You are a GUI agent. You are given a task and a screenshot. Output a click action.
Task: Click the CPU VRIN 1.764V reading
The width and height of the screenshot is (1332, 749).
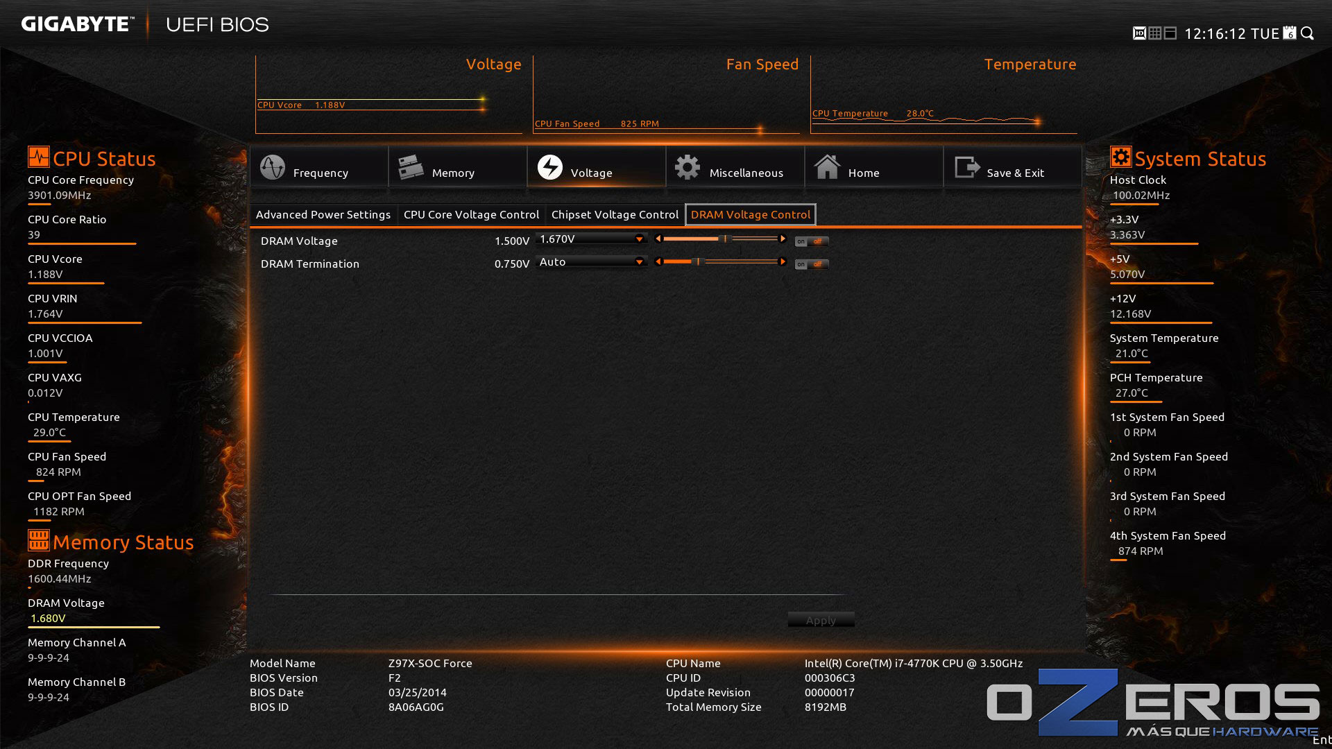click(x=45, y=314)
